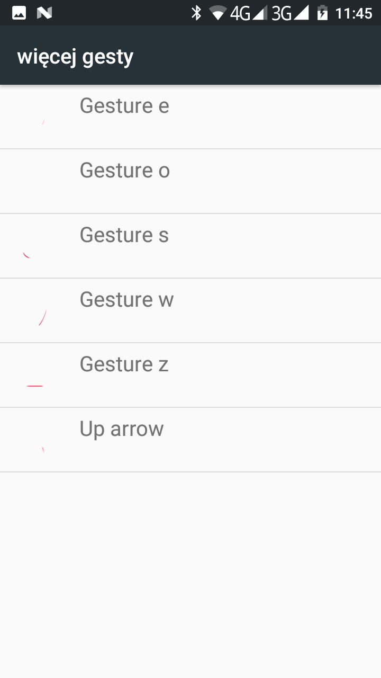381x678 pixels.
Task: Tap the picture notification icon
Action: pos(19,13)
